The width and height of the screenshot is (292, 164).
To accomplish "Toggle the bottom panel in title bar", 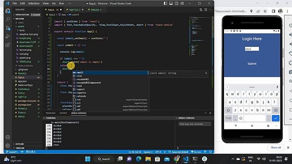I will (x=171, y=3).
